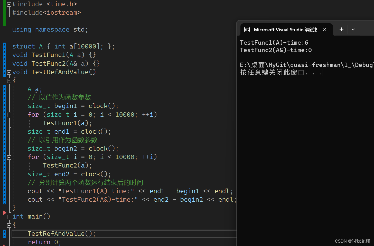Click the #include<iostream> line
The image size is (374, 246).
(46, 13)
